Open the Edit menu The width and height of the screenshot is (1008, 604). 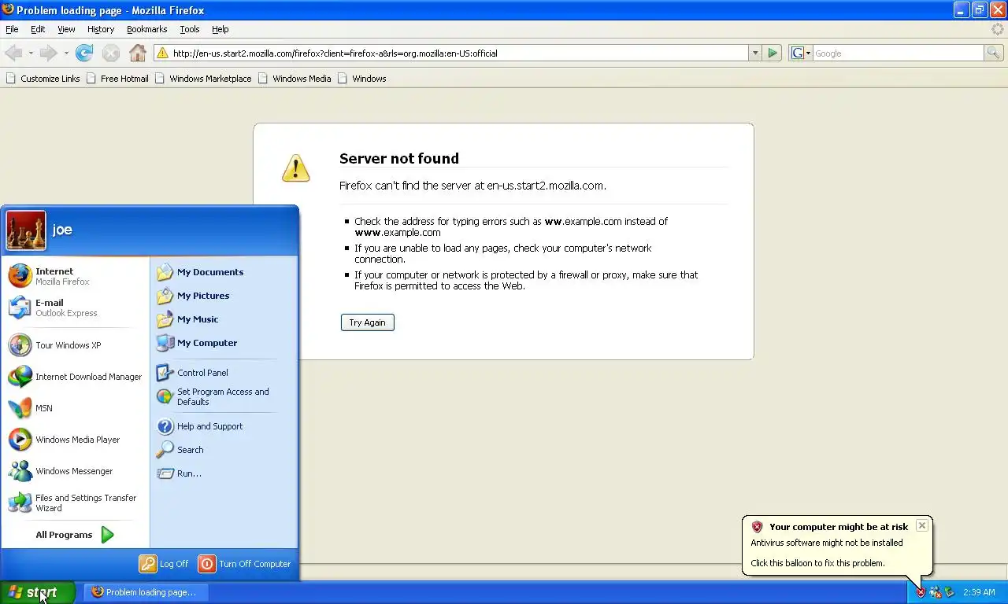click(x=38, y=29)
